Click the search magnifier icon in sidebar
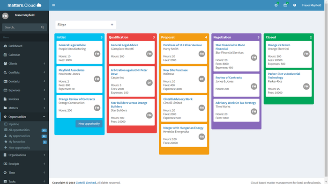The image size is (328, 184). pyautogui.click(x=43, y=27)
